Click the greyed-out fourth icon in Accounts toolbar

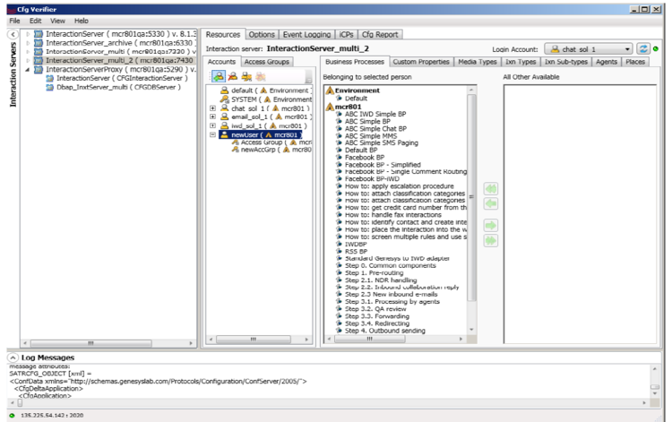click(261, 77)
